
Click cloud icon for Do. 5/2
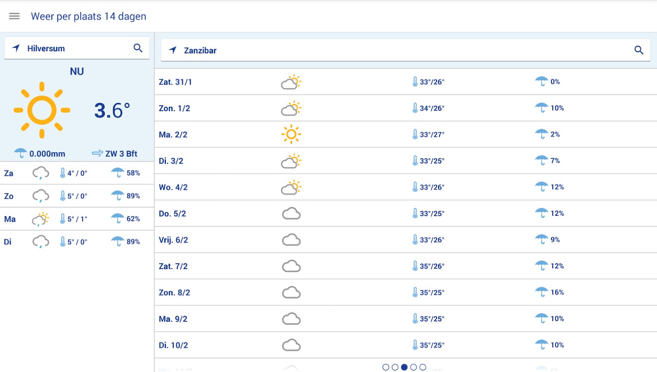[x=291, y=214]
